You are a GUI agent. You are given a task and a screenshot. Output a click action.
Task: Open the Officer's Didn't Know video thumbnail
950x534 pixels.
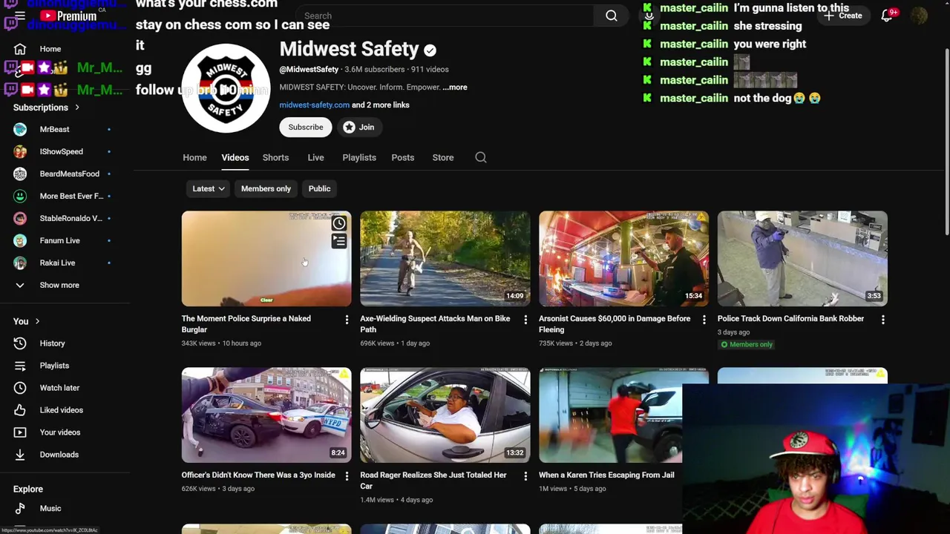click(x=266, y=415)
